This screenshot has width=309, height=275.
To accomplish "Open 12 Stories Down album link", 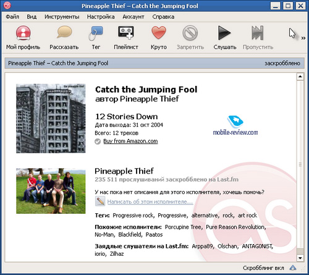I will pos(126,117).
